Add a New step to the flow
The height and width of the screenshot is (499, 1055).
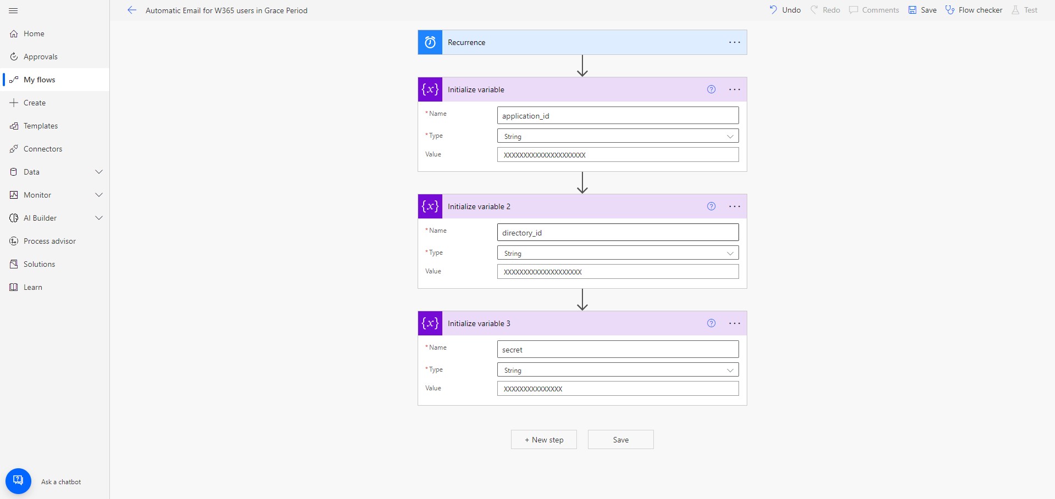[x=543, y=439]
